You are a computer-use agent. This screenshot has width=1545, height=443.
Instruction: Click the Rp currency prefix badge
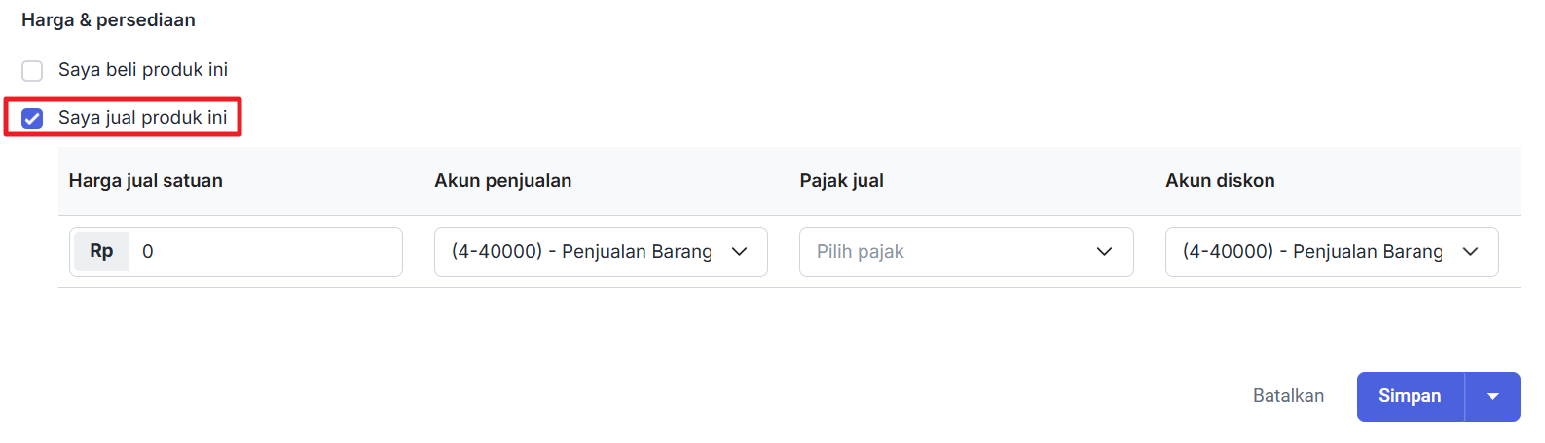pyautogui.click(x=101, y=252)
